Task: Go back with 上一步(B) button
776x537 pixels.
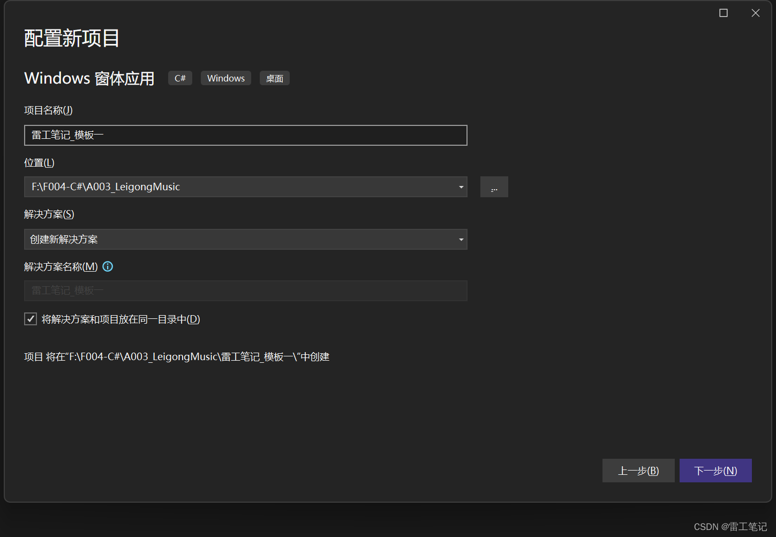Action: tap(638, 471)
